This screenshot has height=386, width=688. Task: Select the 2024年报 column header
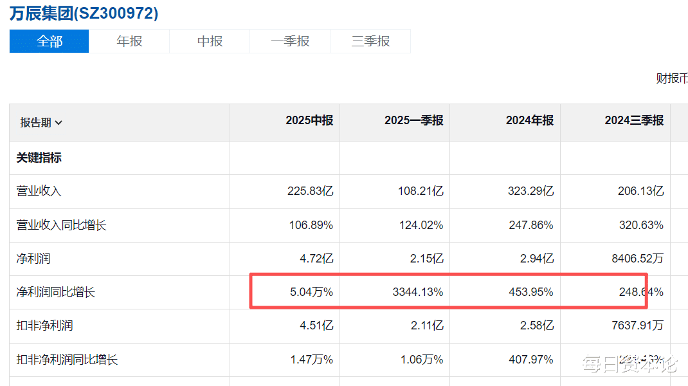point(529,120)
